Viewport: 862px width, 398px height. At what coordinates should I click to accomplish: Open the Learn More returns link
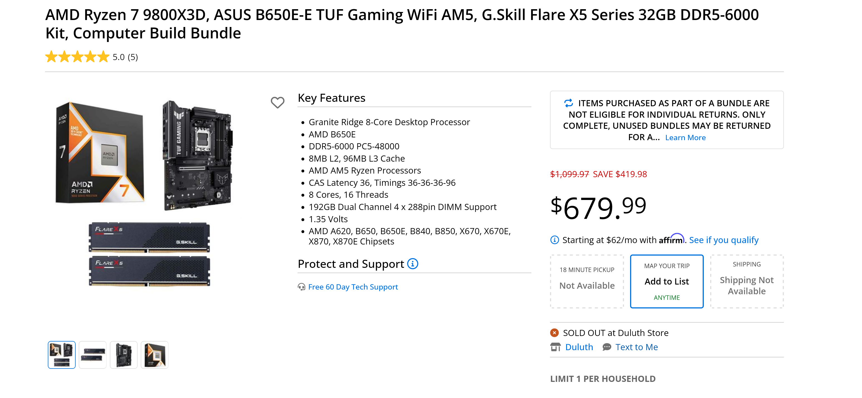point(685,138)
